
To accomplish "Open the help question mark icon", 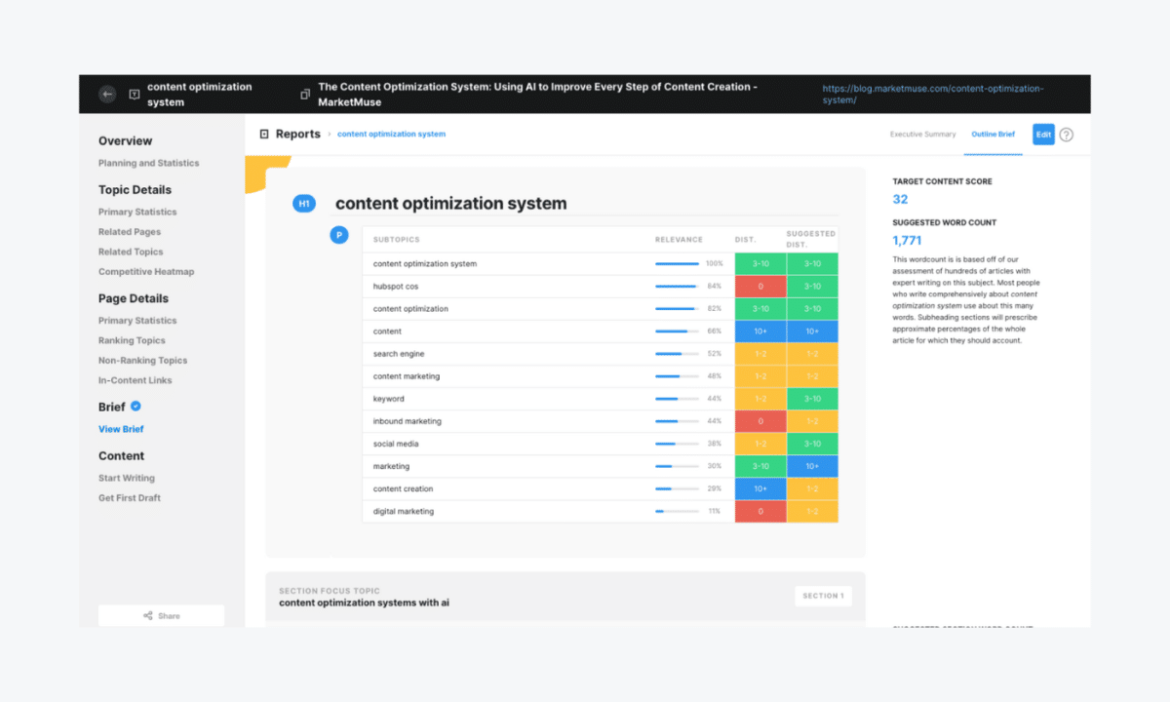I will pyautogui.click(x=1066, y=135).
